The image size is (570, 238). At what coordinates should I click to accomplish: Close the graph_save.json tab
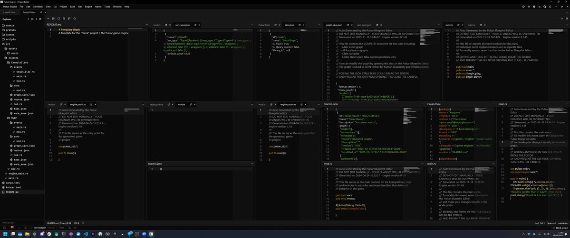click(351, 25)
